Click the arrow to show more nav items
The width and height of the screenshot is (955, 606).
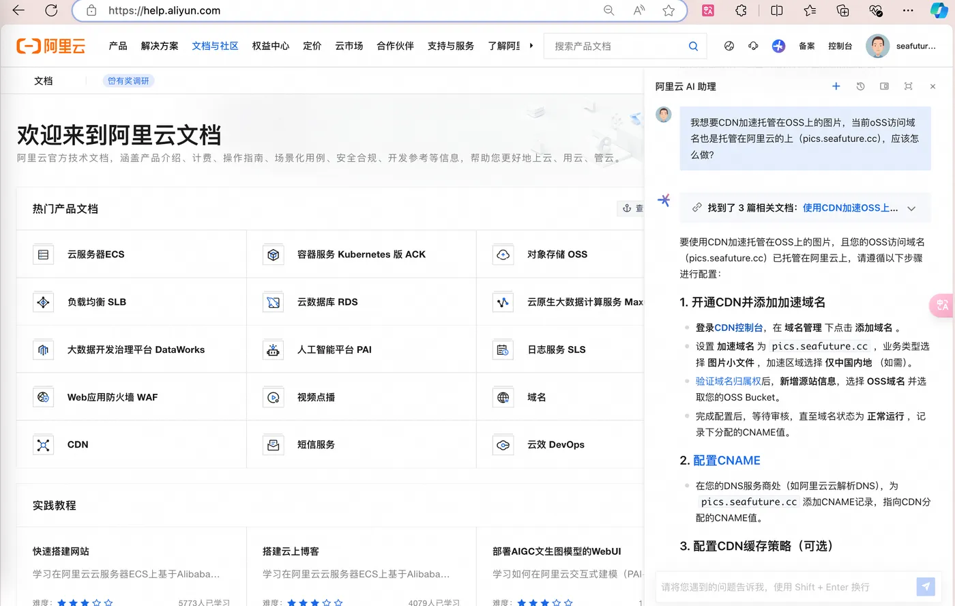click(x=531, y=46)
